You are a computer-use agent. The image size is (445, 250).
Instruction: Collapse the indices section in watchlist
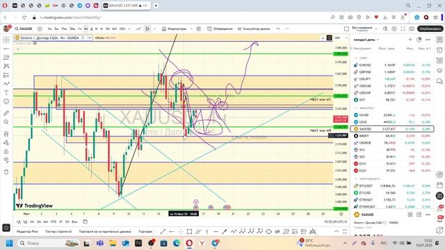pos(356,108)
